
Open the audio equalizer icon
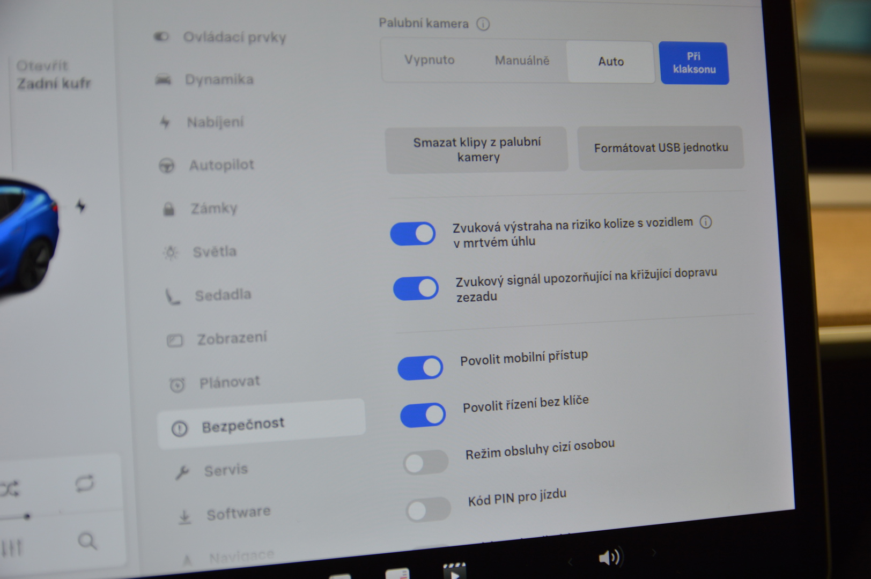[x=11, y=548]
